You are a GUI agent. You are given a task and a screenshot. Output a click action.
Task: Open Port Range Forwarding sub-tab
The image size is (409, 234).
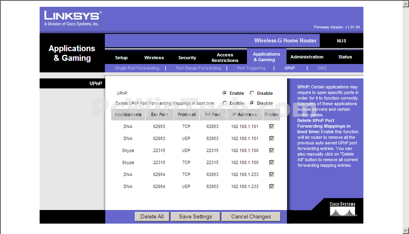(198, 68)
